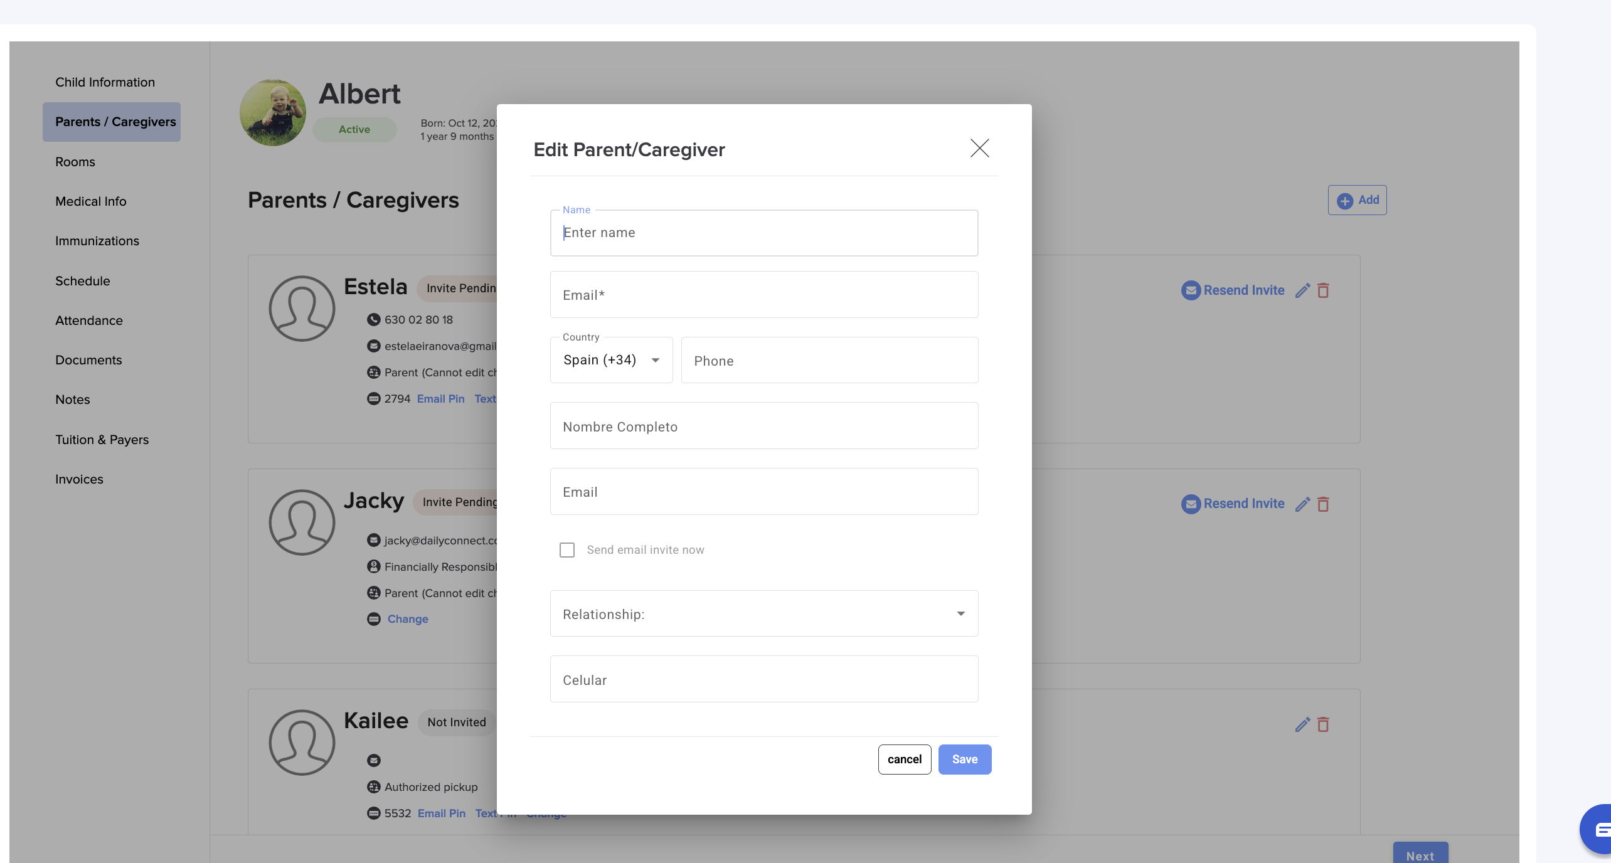Click Email Pin link for Kailee
Screen dimensions: 1611x863
pyautogui.click(x=442, y=813)
